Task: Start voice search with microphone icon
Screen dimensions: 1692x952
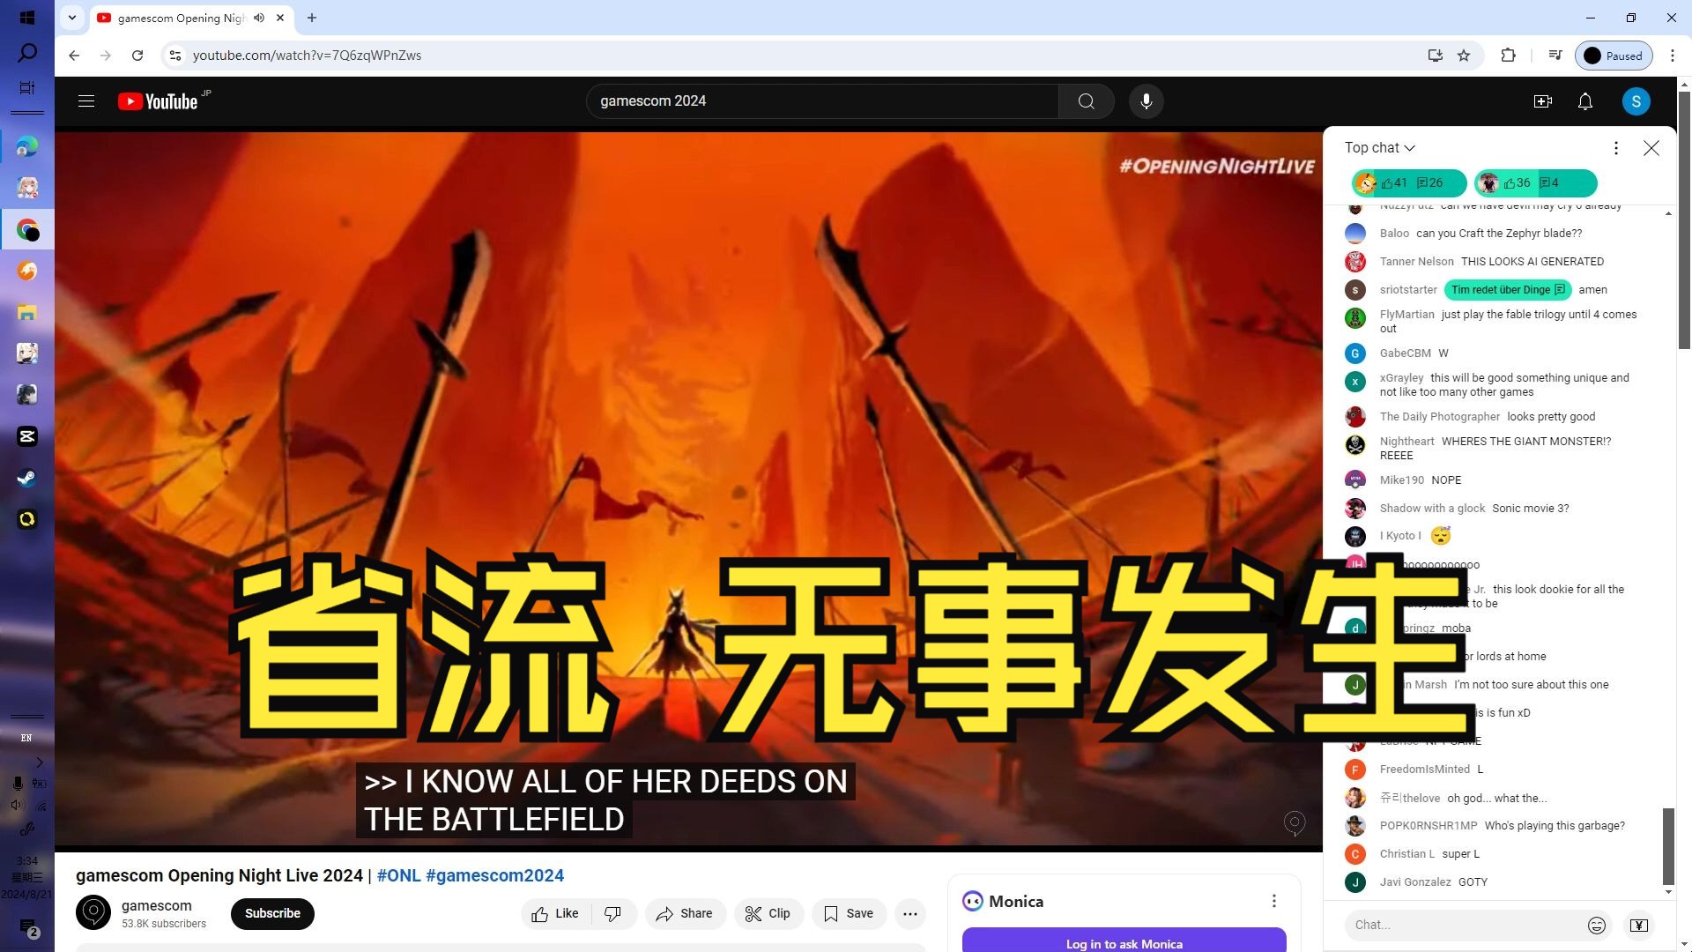Action: pos(1146,101)
